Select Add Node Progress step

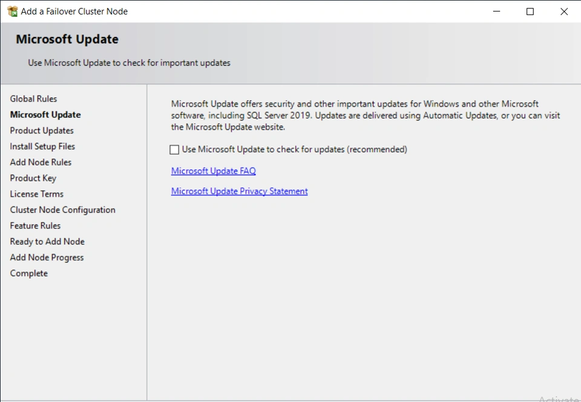(x=47, y=258)
